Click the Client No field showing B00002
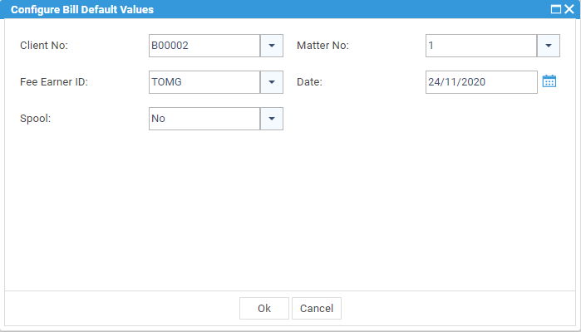The height and width of the screenshot is (332, 581). [x=204, y=46]
